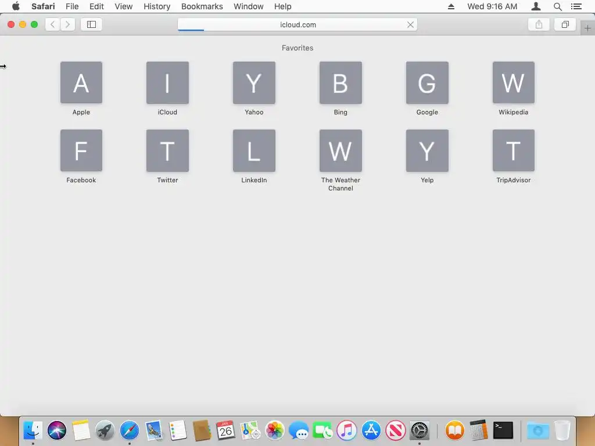Open the File menu
Image resolution: width=595 pixels, height=446 pixels.
[x=72, y=6]
